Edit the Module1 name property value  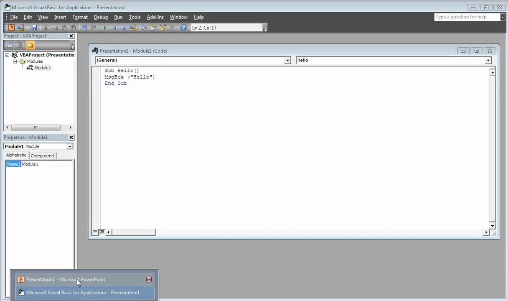point(47,164)
